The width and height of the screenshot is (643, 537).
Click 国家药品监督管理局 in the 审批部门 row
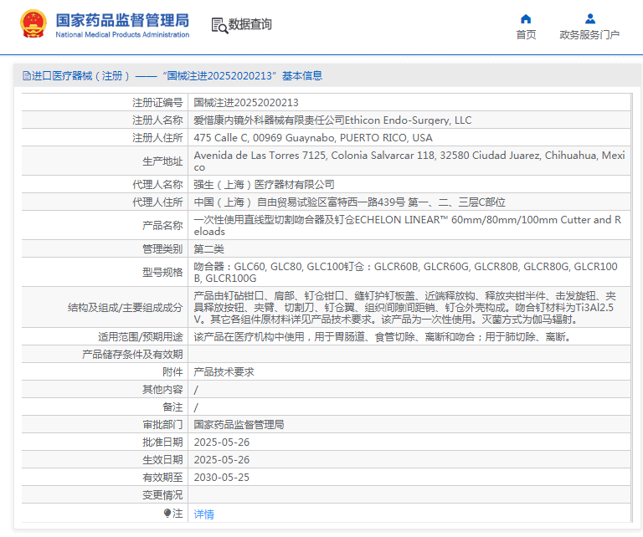(239, 424)
